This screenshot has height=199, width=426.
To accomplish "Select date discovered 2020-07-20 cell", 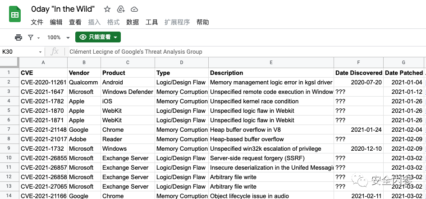I will 359,82.
